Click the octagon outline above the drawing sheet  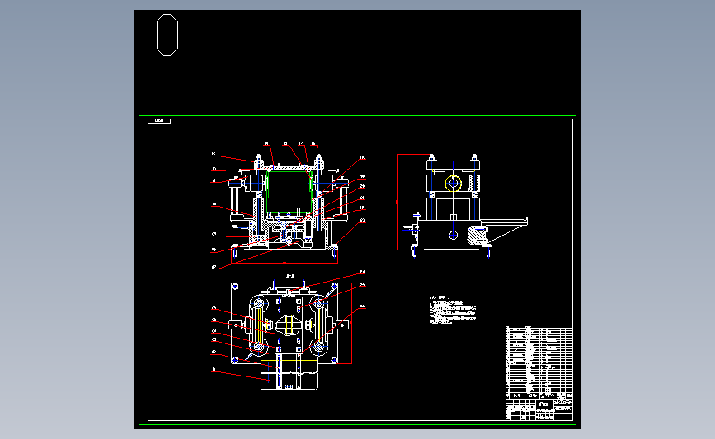click(167, 35)
